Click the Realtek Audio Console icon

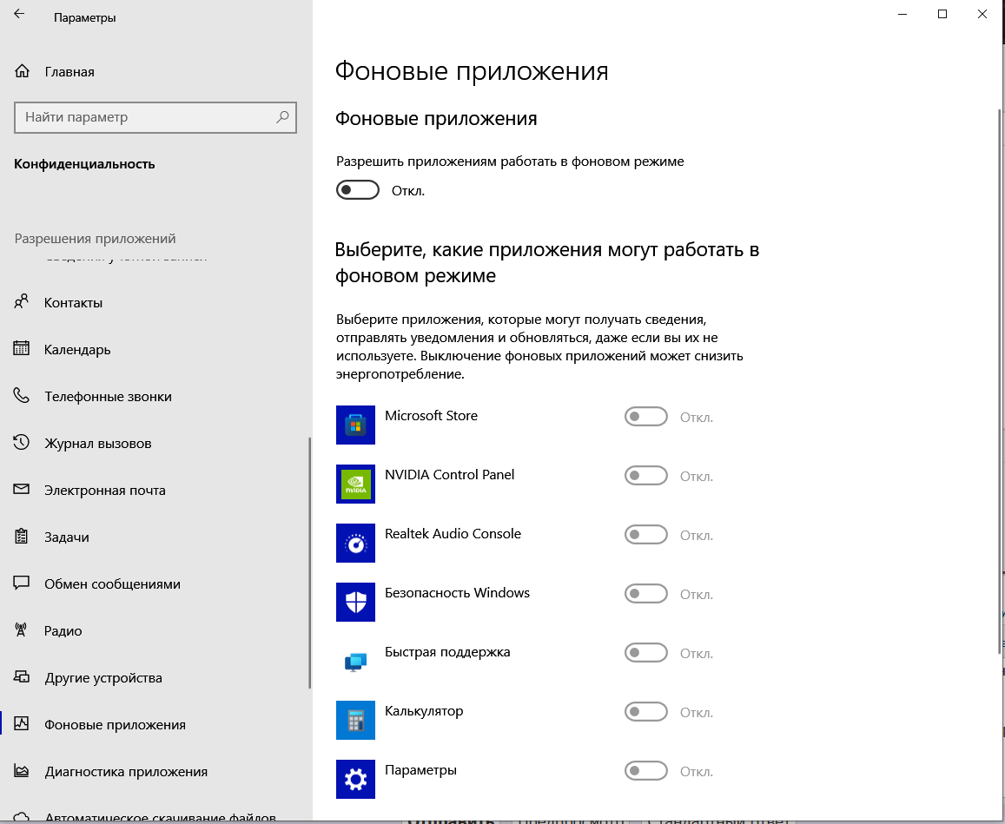(x=356, y=543)
